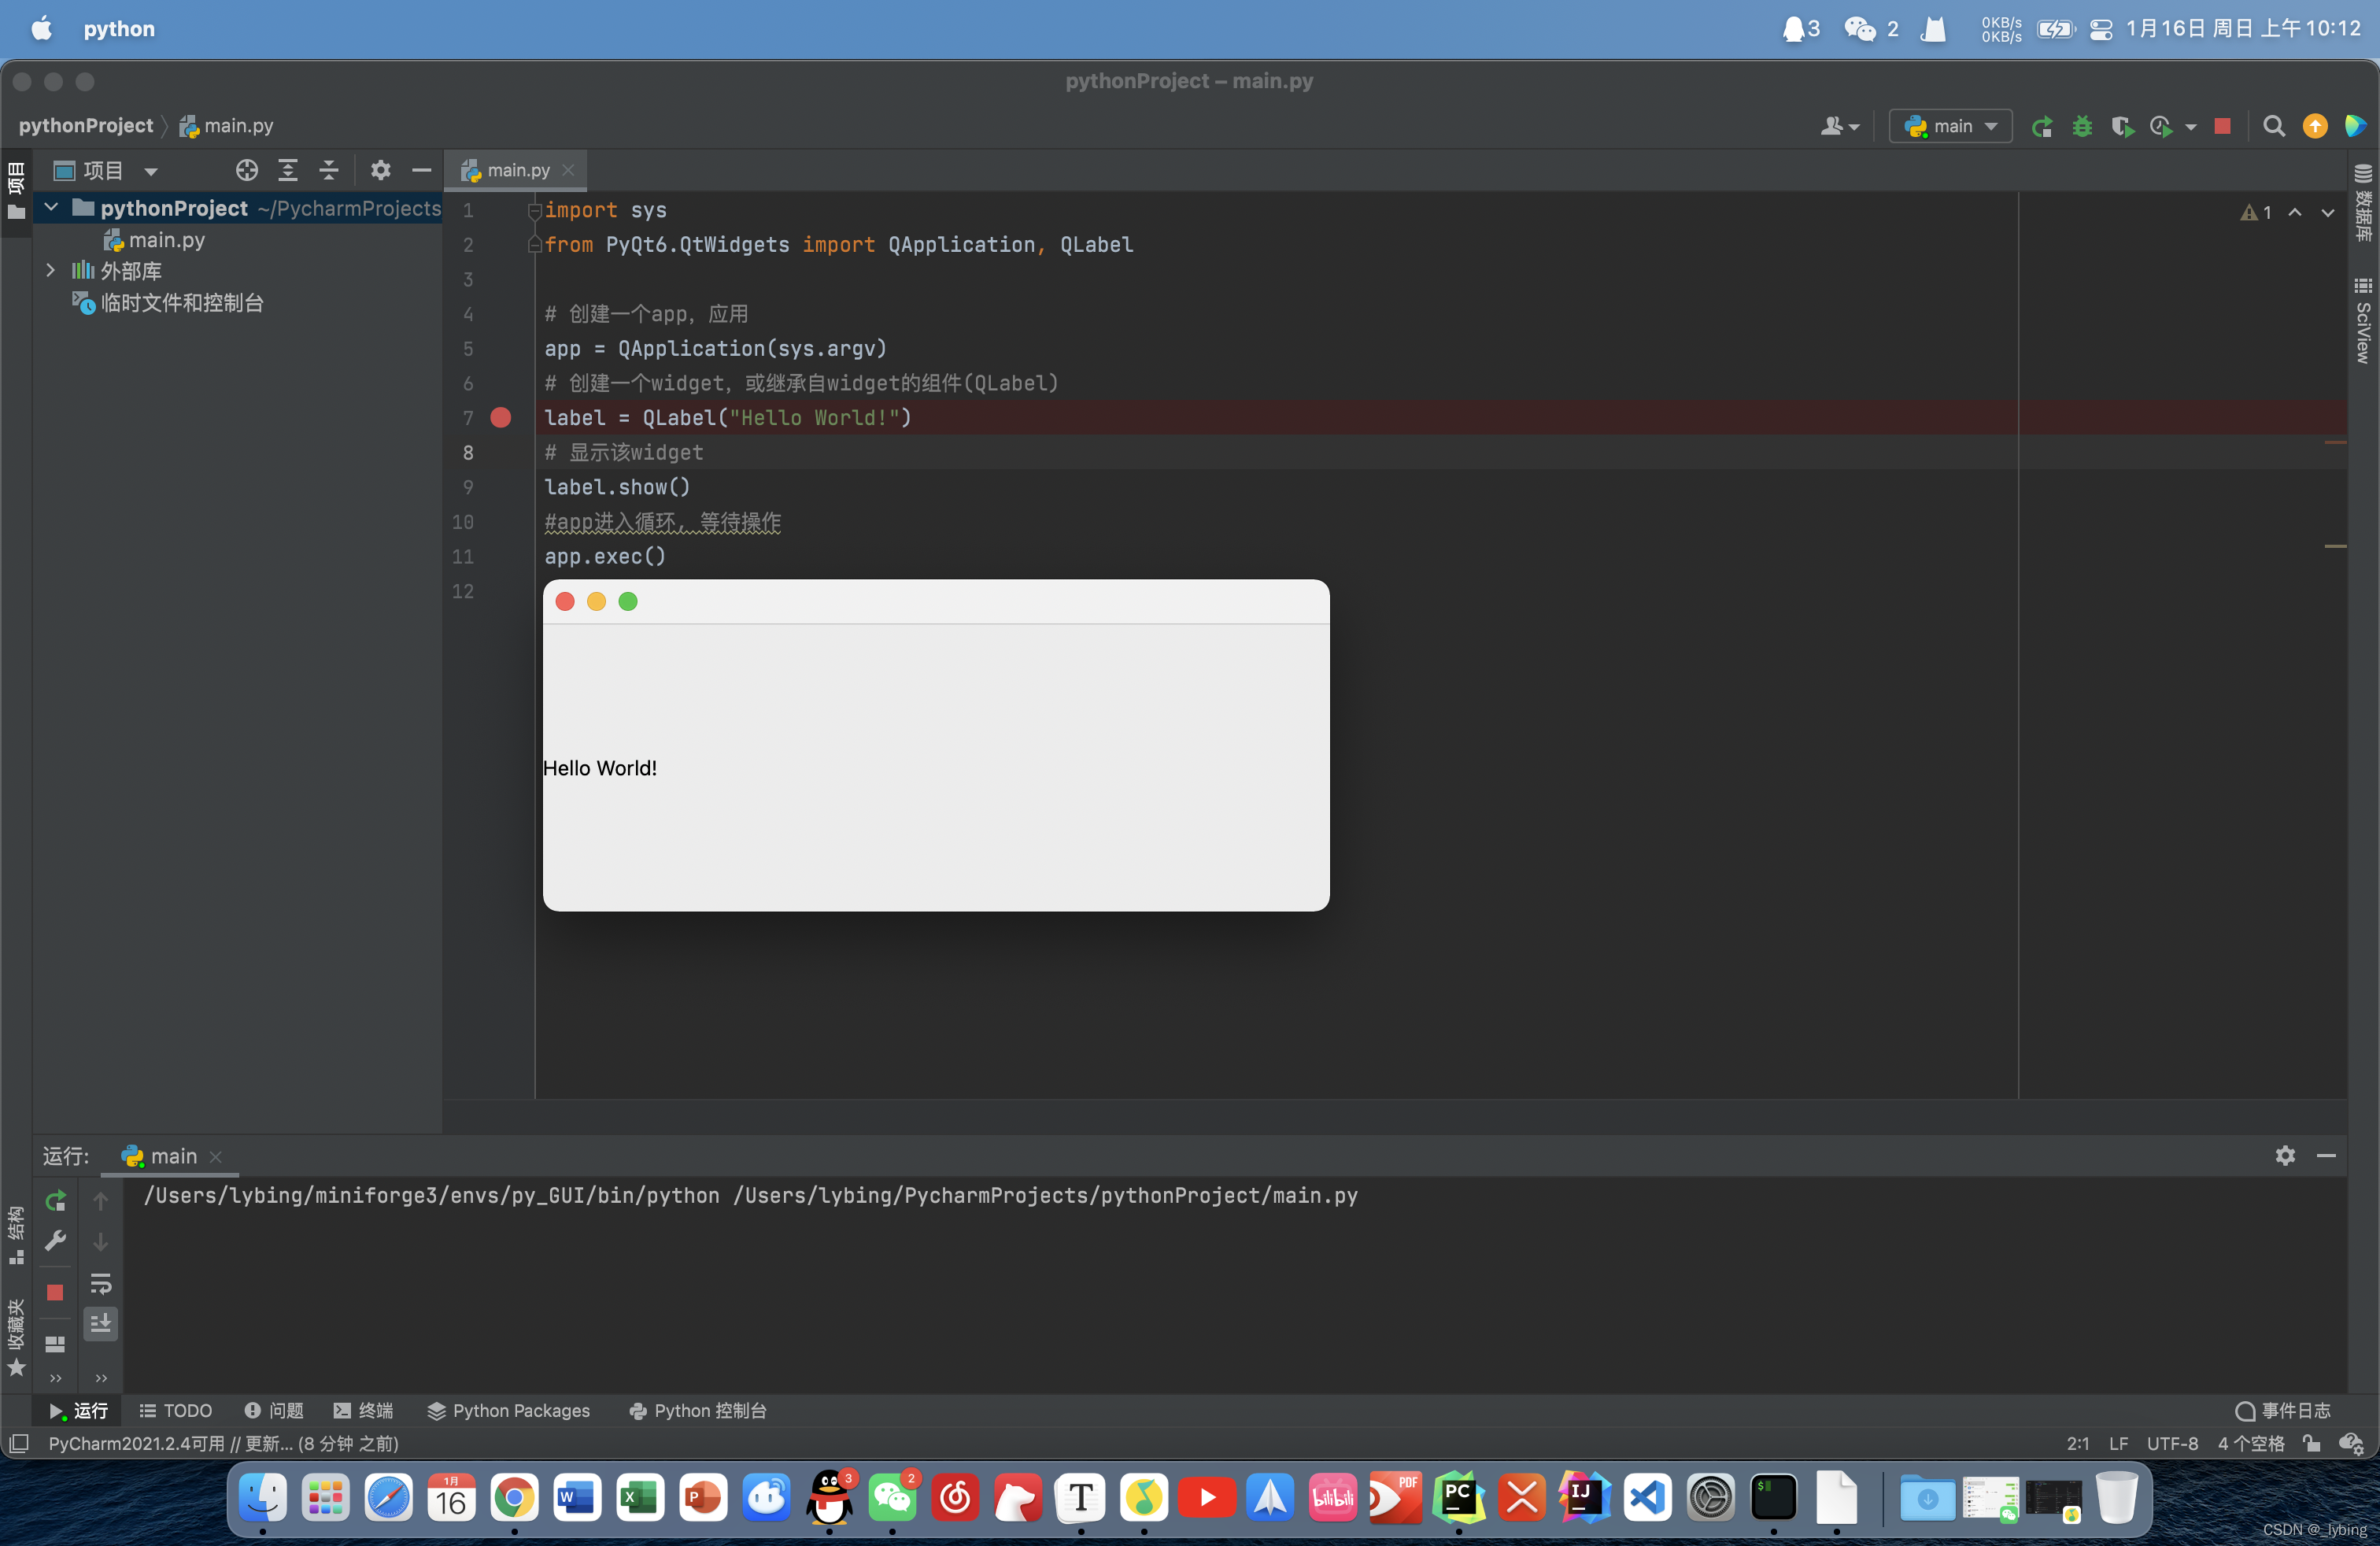Viewport: 2380px width, 1546px height.
Task: Open Run panel settings gear
Action: (2285, 1155)
